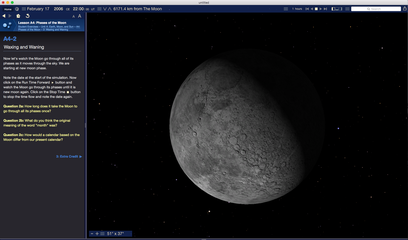Click the lesson home house icon

[x=18, y=16]
